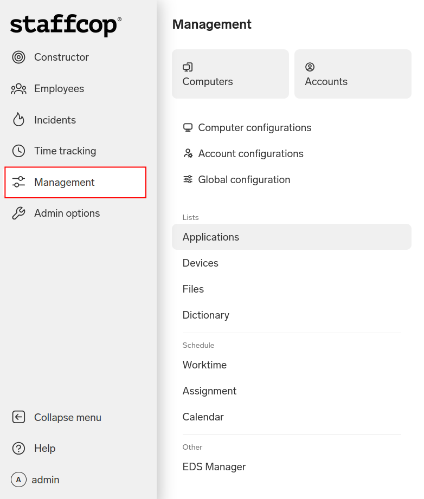Click the admin avatar icon
Viewport: 424px width, 499px height.
pyautogui.click(x=18, y=480)
